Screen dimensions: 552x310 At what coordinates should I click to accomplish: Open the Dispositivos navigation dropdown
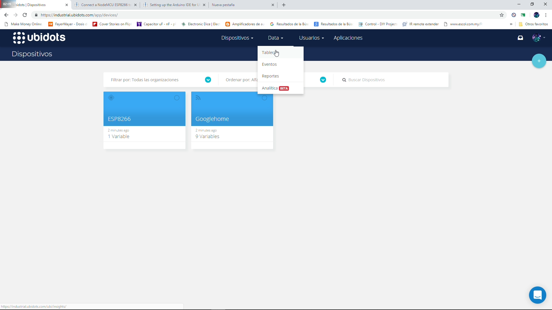coord(237,38)
